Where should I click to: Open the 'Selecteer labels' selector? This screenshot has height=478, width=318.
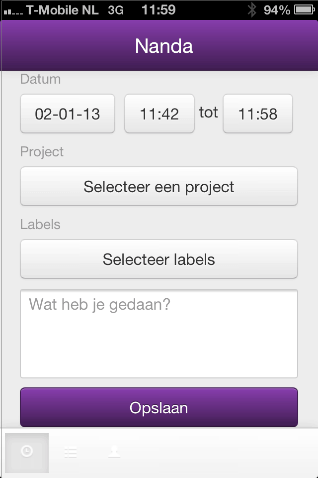click(x=159, y=259)
